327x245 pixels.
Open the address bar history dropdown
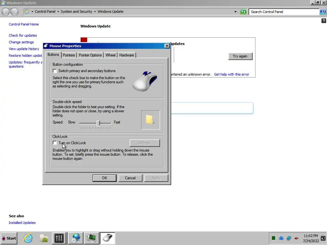(235, 12)
